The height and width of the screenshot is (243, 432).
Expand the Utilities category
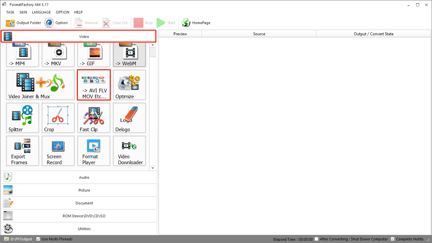pyautogui.click(x=79, y=228)
